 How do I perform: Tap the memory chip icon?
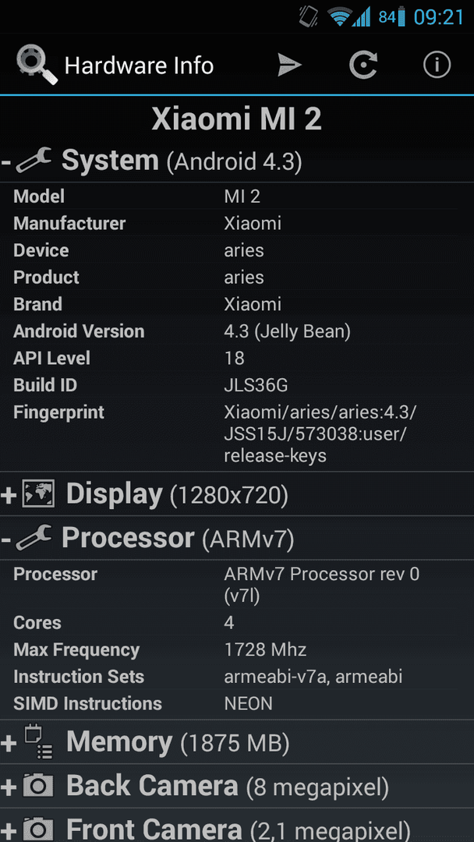(x=38, y=741)
